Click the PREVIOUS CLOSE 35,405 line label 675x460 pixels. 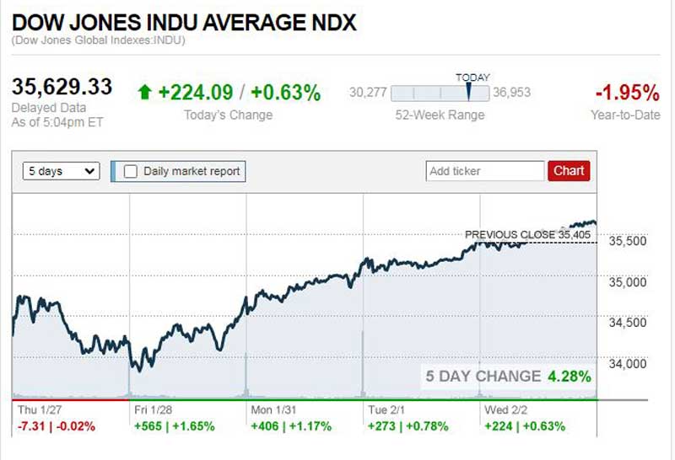(527, 234)
